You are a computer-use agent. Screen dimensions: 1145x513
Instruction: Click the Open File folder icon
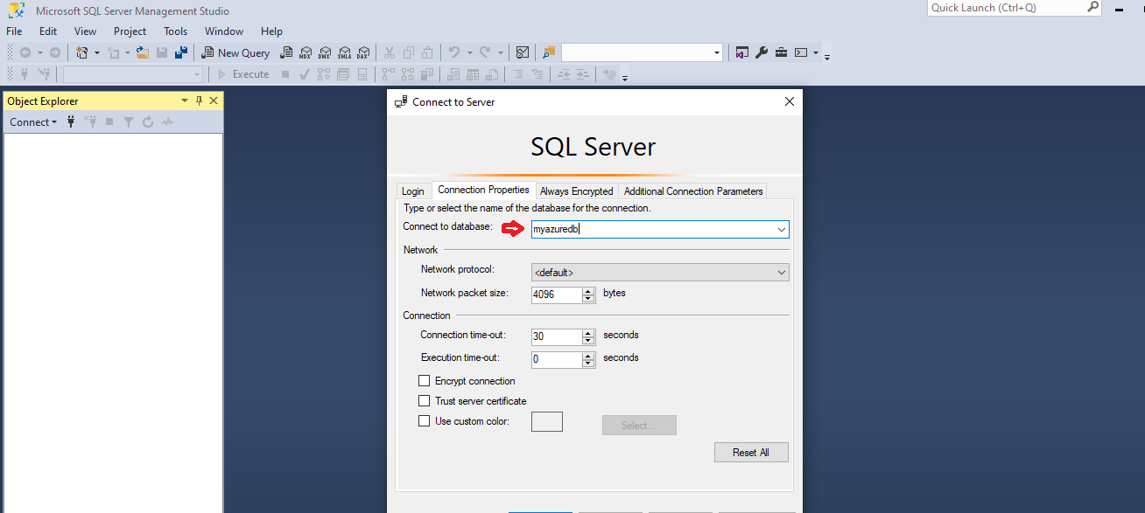point(143,52)
